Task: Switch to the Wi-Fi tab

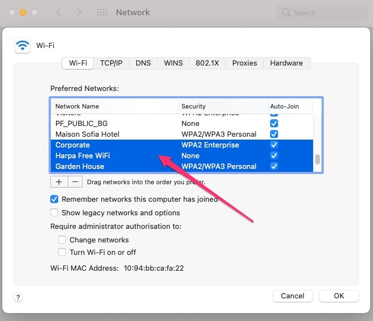Action: pos(78,63)
